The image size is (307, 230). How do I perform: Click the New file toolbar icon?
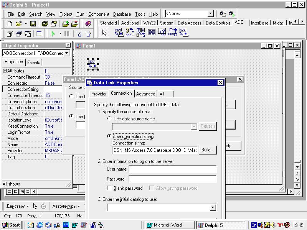pyautogui.click(x=10, y=24)
